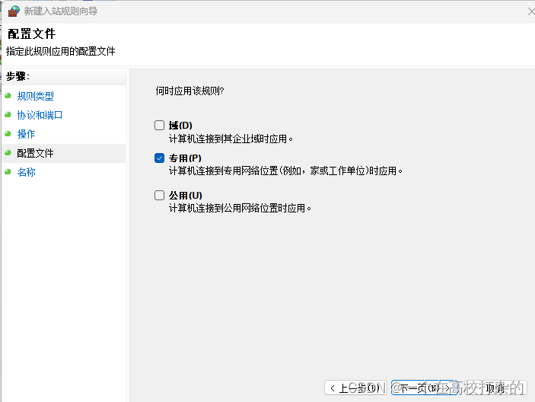Click the green bullet beside 名称
Image resolution: width=535 pixels, height=402 pixels.
8,171
